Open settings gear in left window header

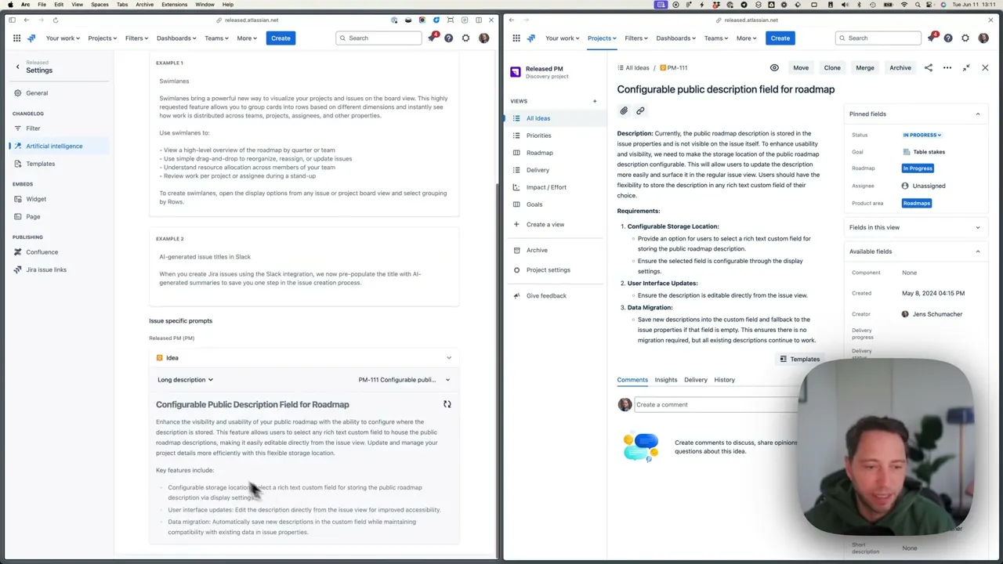click(x=465, y=38)
